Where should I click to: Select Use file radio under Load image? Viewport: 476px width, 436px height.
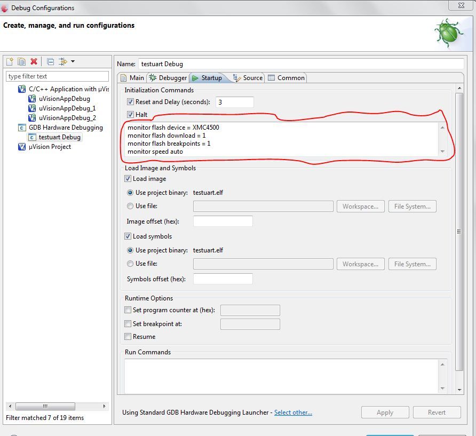[x=130, y=206]
